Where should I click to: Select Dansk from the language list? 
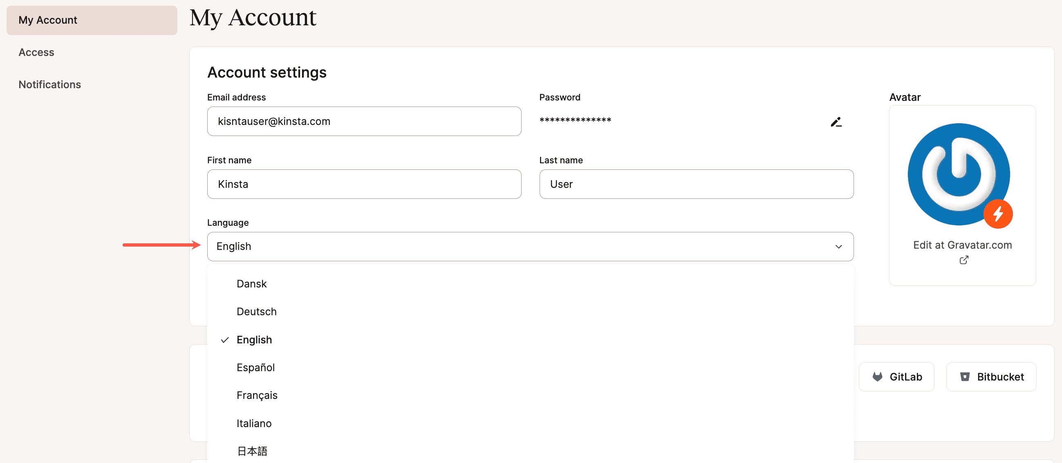(x=251, y=283)
